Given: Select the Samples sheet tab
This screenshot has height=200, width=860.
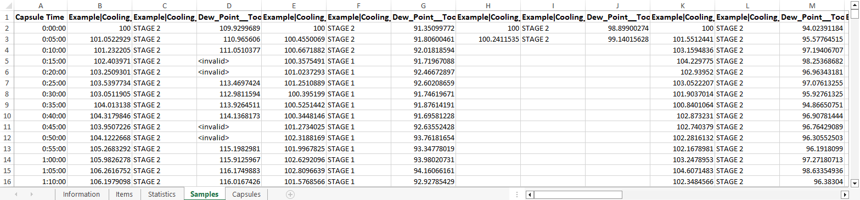Looking at the screenshot, I should [205, 194].
